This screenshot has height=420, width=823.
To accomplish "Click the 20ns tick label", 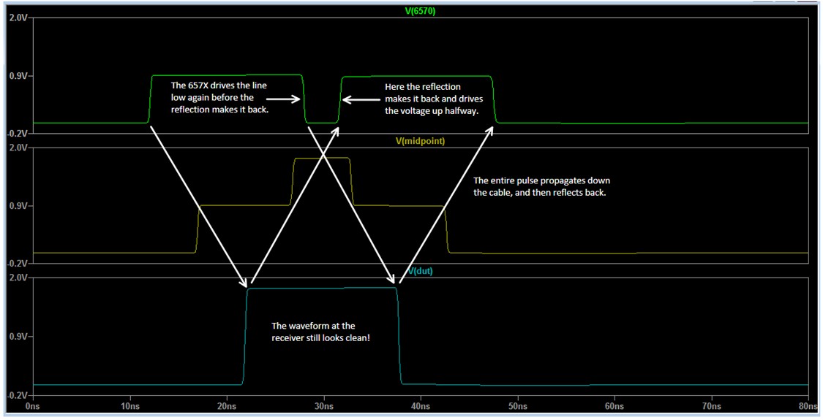I will click(x=226, y=405).
